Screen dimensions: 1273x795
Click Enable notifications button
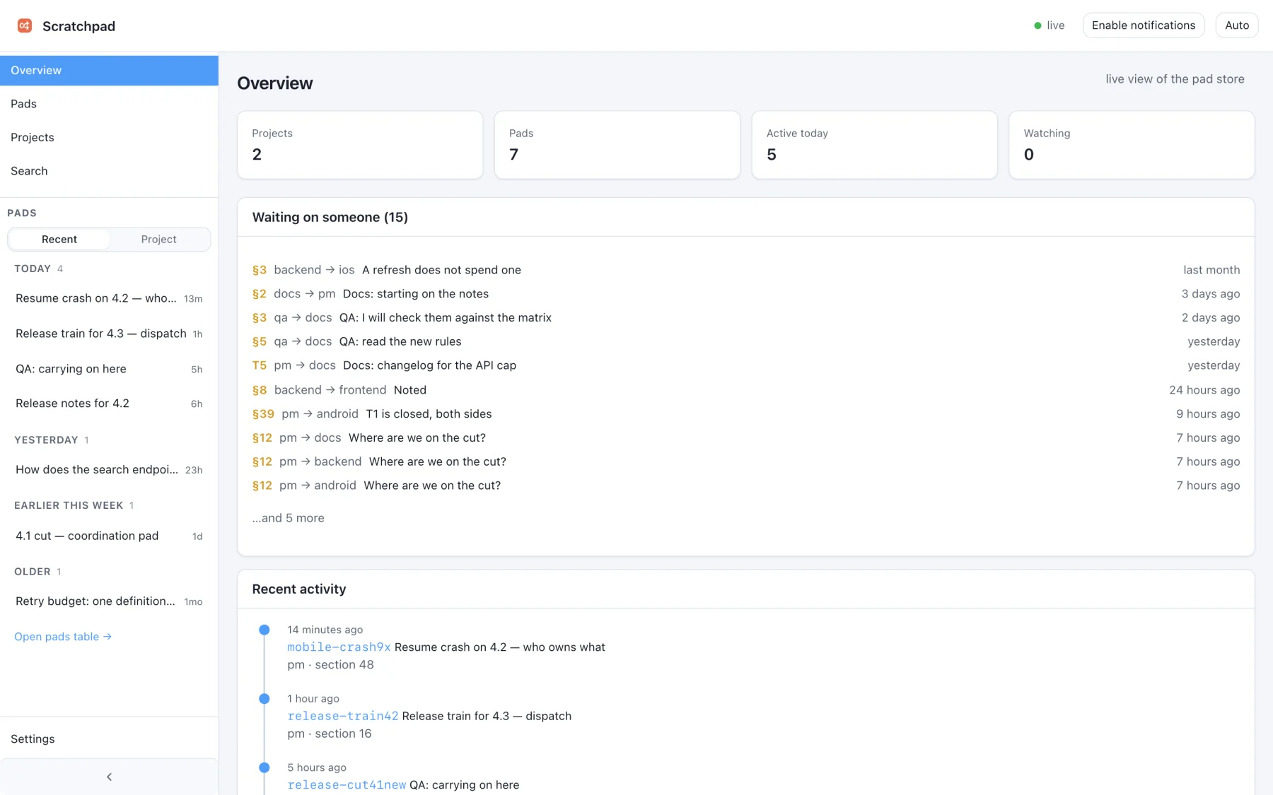[x=1144, y=25]
